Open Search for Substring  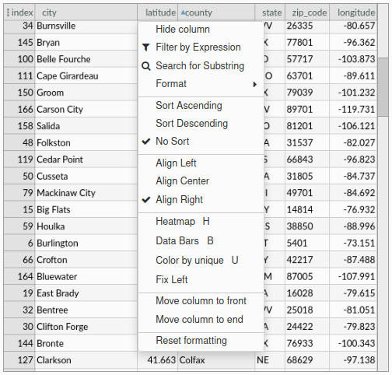[201, 66]
